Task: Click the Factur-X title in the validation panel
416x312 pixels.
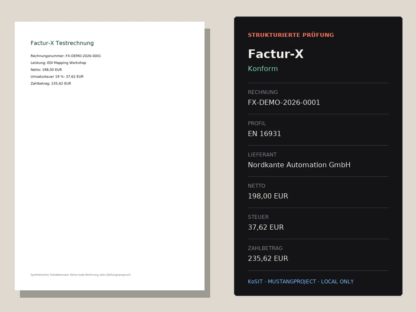Action: pos(276,54)
